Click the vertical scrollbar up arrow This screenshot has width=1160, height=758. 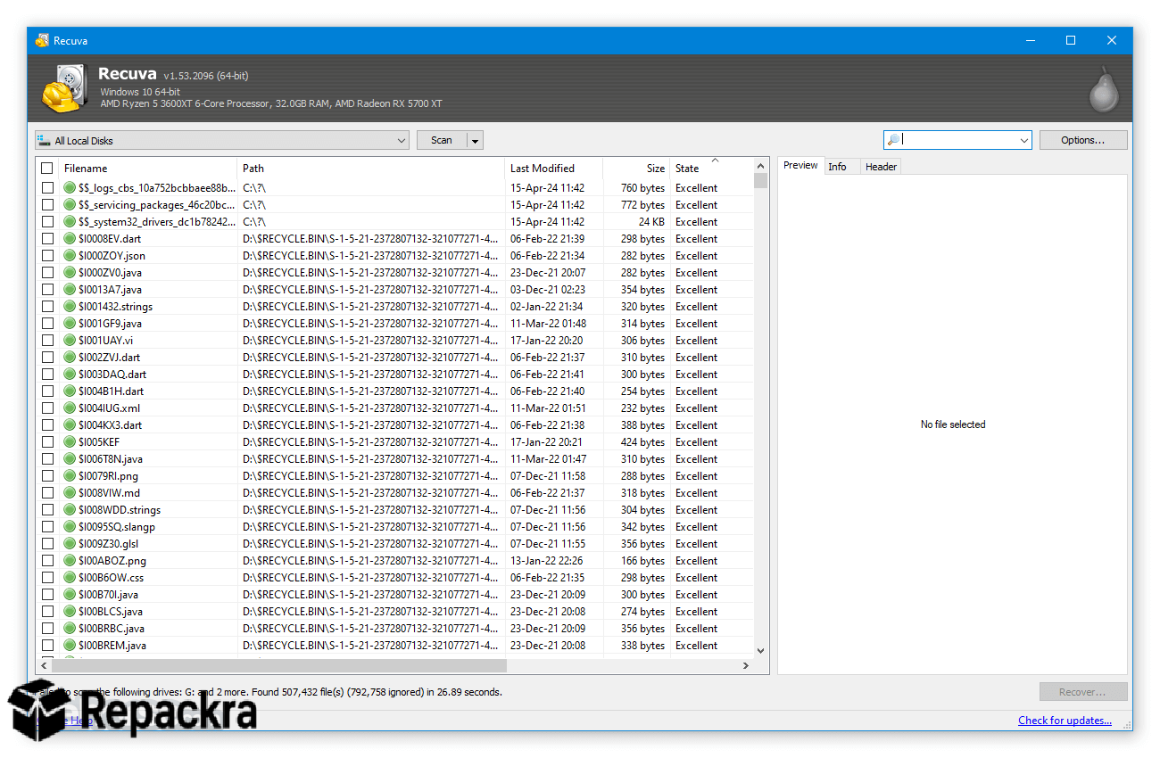[x=761, y=166]
